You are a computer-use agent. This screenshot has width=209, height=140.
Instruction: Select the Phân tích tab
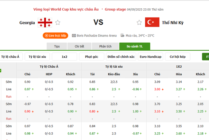(105, 46)
